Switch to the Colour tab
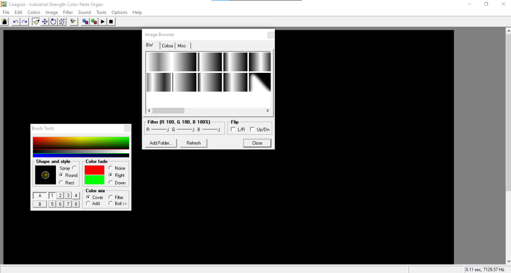 tap(167, 46)
